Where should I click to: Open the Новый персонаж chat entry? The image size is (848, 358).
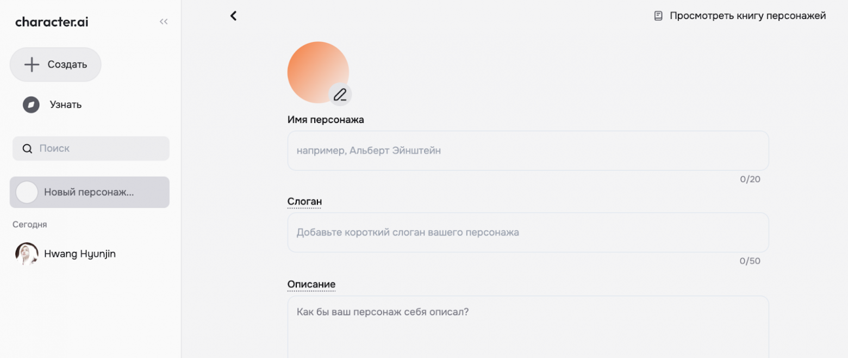(x=89, y=192)
